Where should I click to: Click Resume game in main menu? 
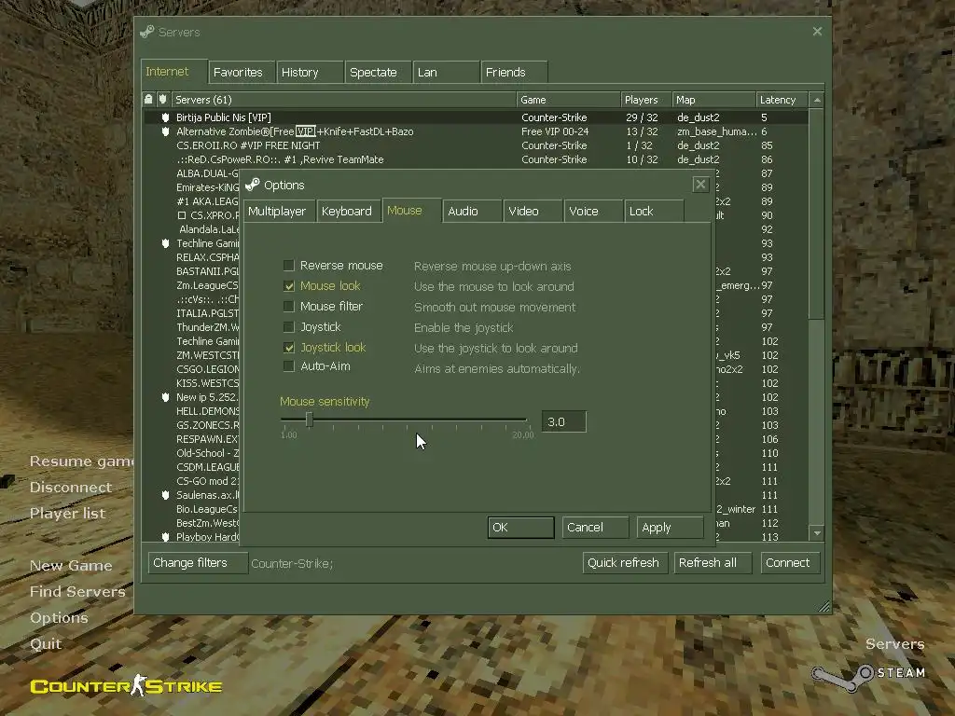[82, 461]
